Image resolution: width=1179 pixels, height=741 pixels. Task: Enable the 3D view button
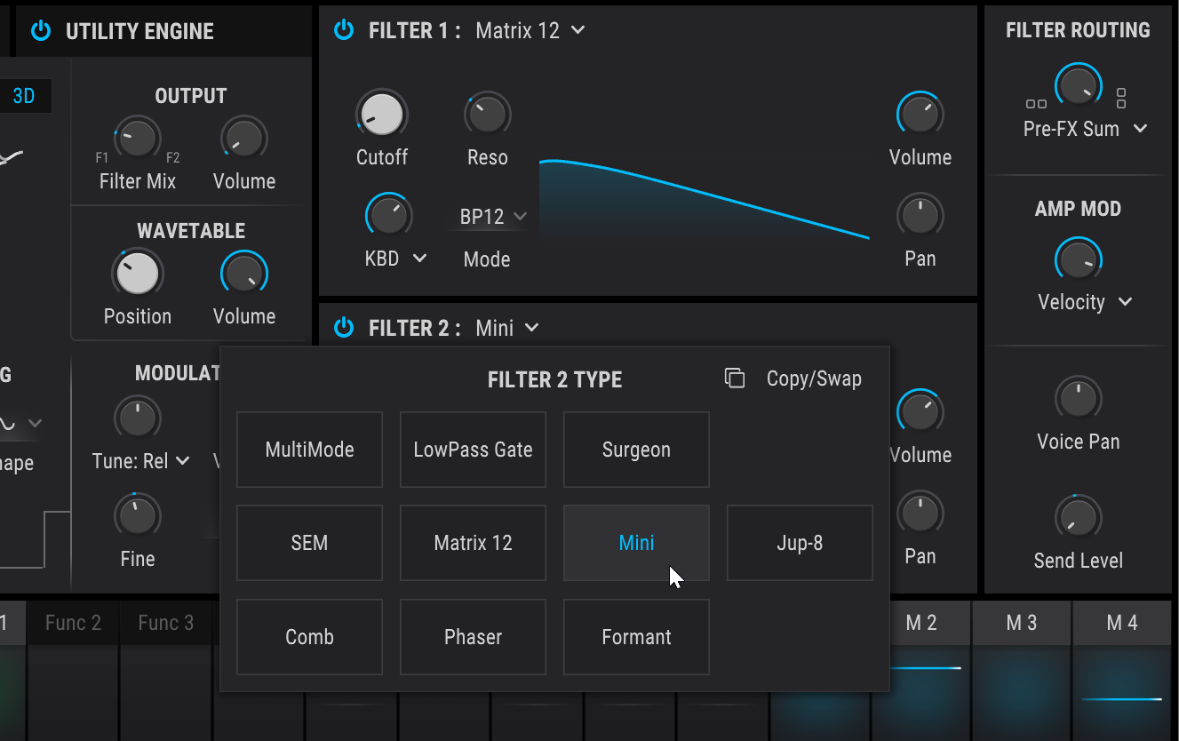(24, 96)
